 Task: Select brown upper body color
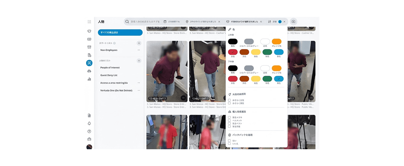(x=244, y=52)
